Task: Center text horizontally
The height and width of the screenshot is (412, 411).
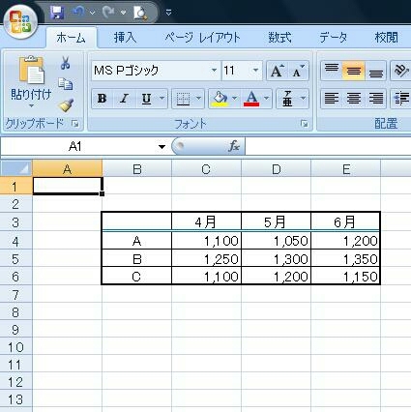Action: [354, 99]
